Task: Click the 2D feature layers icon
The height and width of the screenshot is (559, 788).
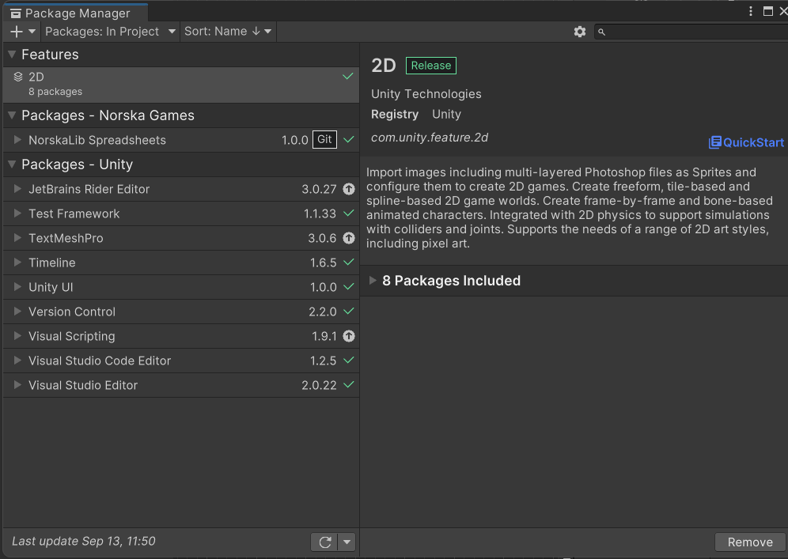Action: click(18, 77)
